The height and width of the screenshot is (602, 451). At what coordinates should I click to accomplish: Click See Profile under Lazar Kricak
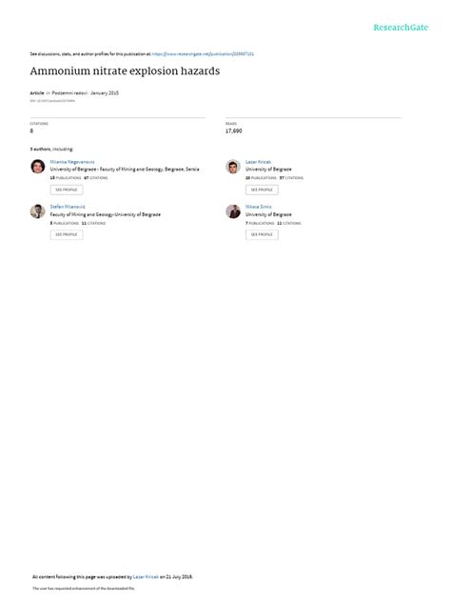coord(262,190)
